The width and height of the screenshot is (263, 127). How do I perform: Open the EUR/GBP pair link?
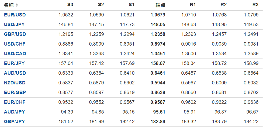(x=15, y=92)
